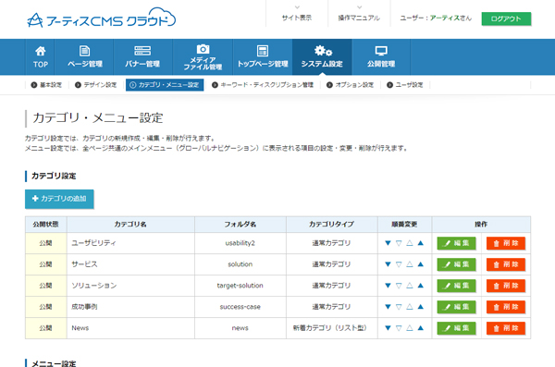555x367 pixels.
Task: Edit the 成功事例 category
Action: click(457, 307)
